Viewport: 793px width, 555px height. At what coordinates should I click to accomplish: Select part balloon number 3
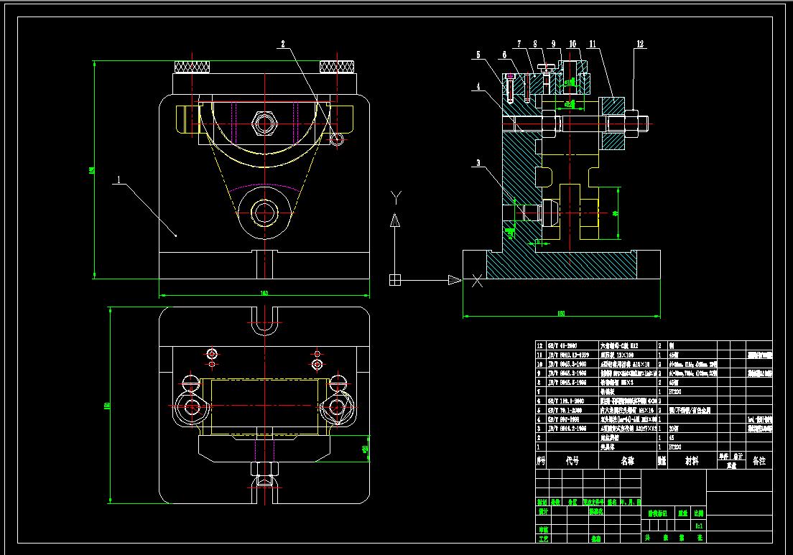click(x=478, y=163)
